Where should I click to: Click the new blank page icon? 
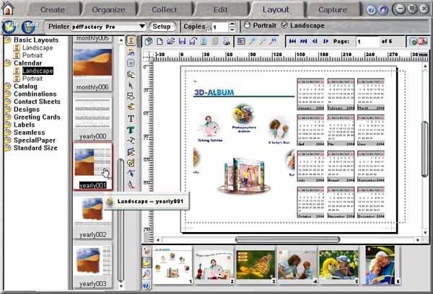click(159, 42)
